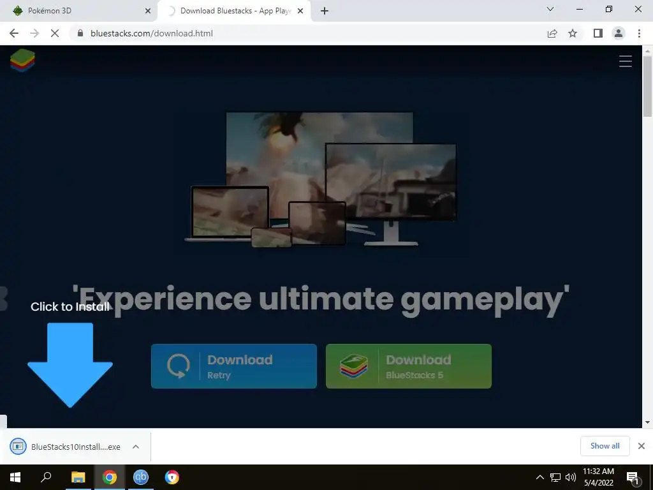Click the Download Retry button
This screenshot has width=653, height=490.
(x=233, y=366)
